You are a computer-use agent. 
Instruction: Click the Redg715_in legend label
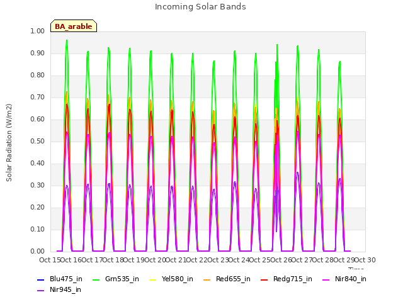pos(293,279)
